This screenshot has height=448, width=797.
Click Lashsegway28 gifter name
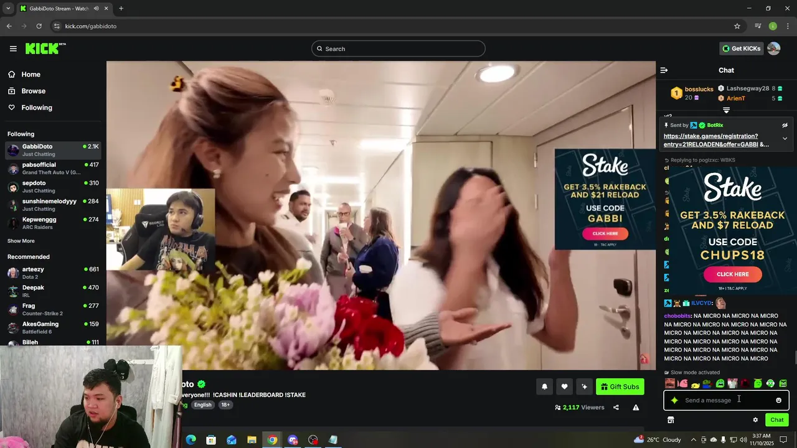coord(748,88)
